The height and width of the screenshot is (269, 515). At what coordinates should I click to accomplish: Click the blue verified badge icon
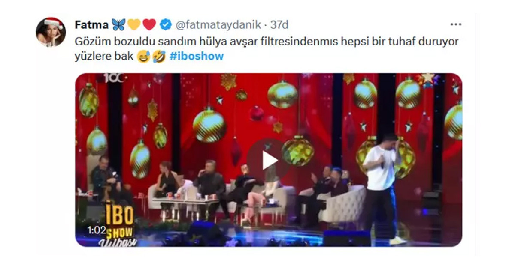[x=165, y=25]
